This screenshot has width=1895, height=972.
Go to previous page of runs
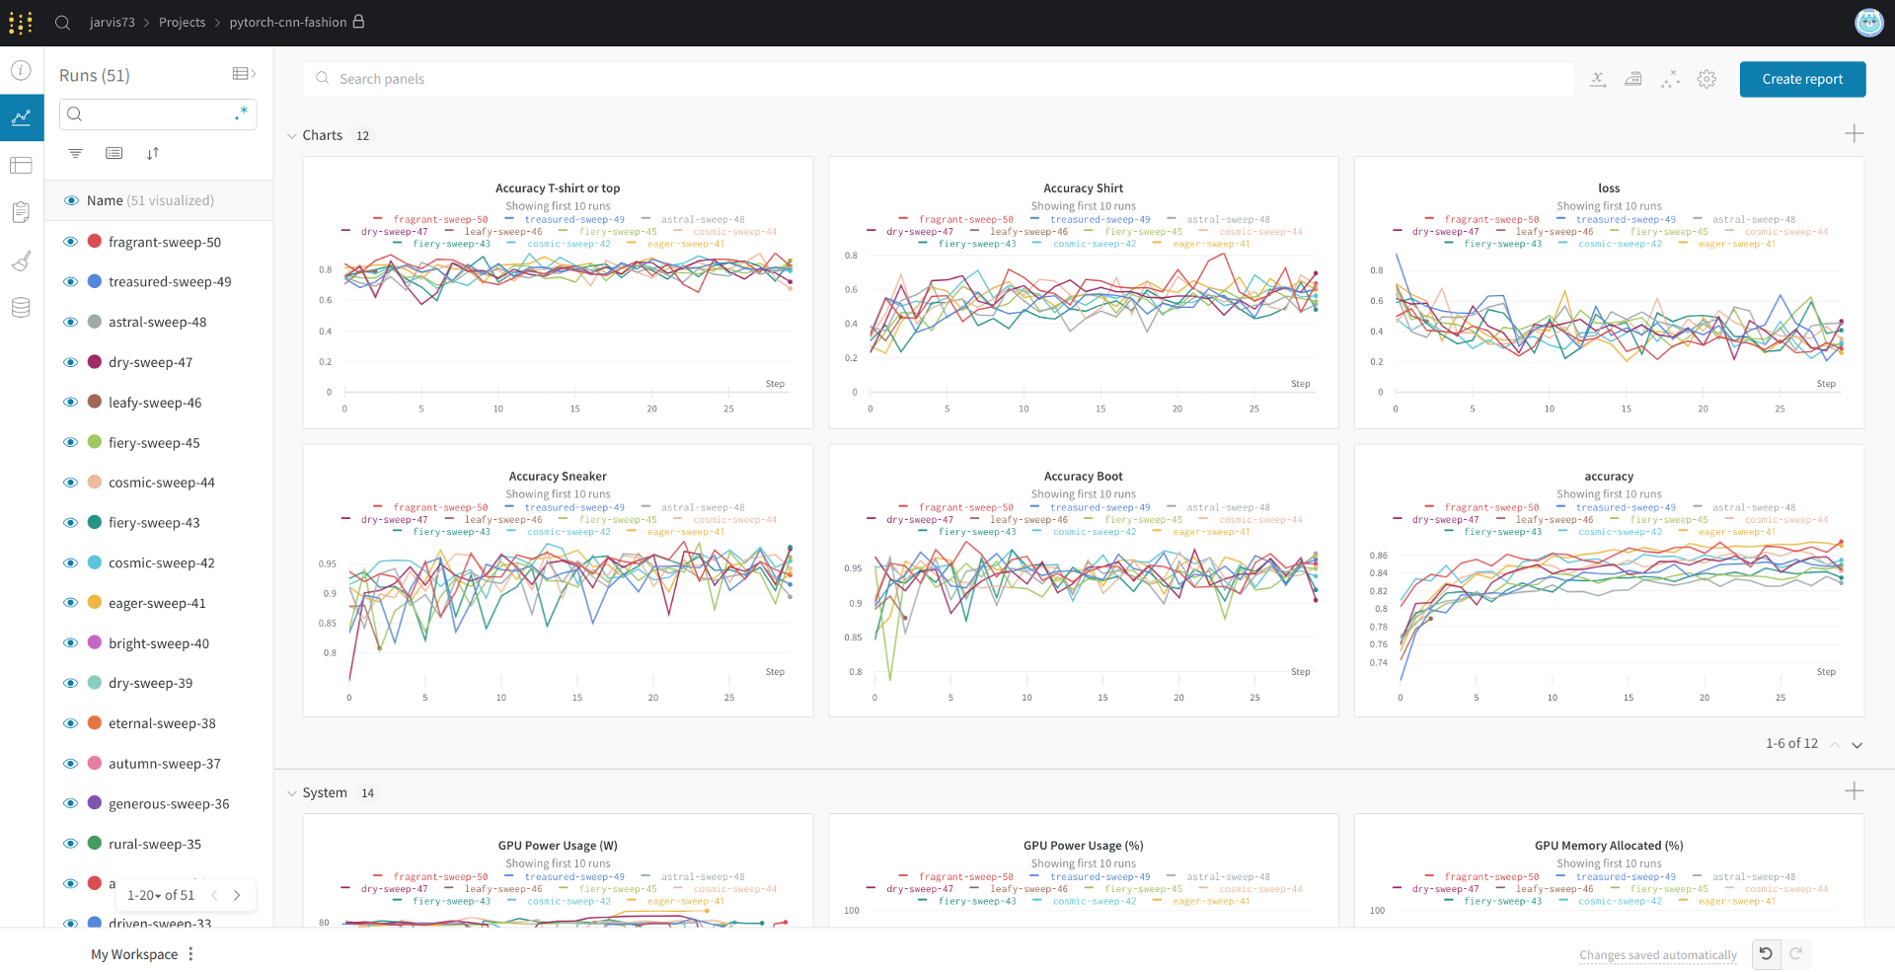coord(214,895)
